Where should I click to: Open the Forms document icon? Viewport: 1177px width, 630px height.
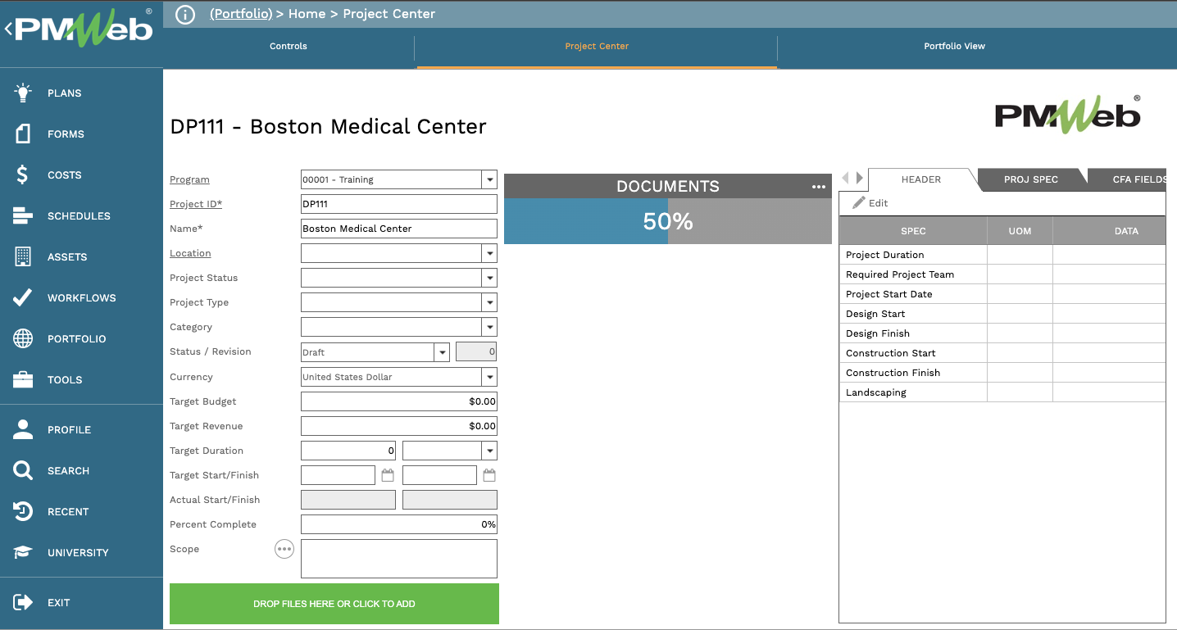(x=23, y=134)
